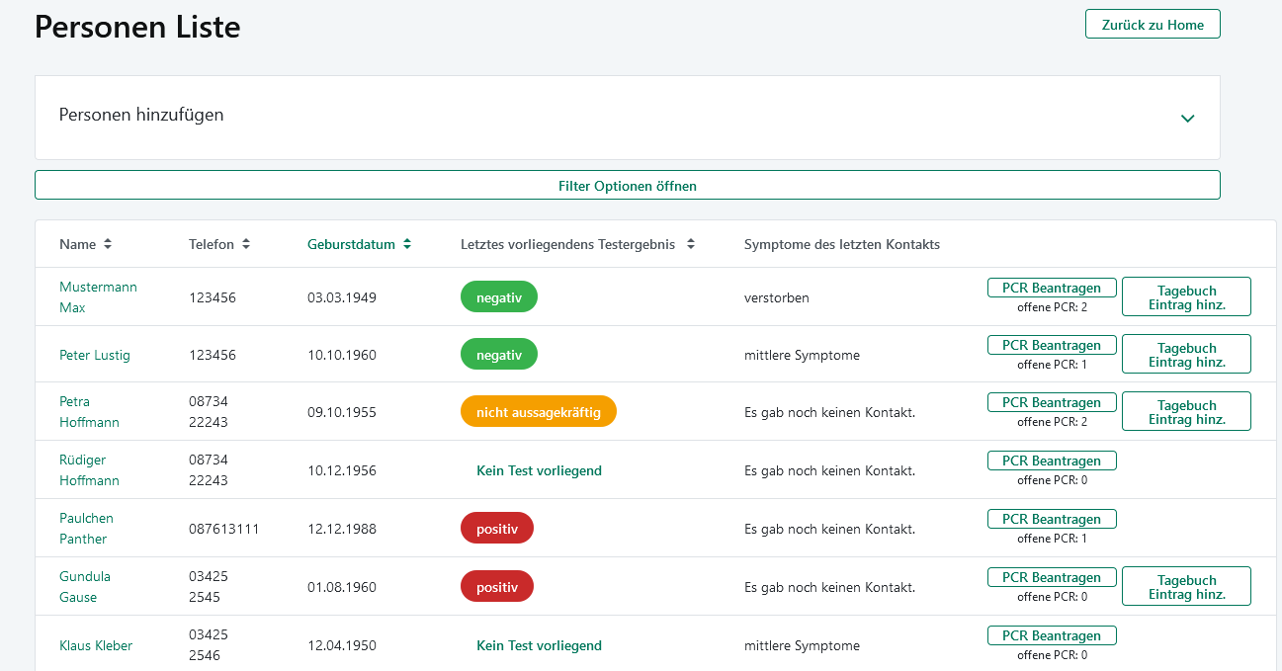Click Kein Test vorliegend for Rüdiger Hoffmann
Image resolution: width=1282 pixels, height=671 pixels.
539,470
